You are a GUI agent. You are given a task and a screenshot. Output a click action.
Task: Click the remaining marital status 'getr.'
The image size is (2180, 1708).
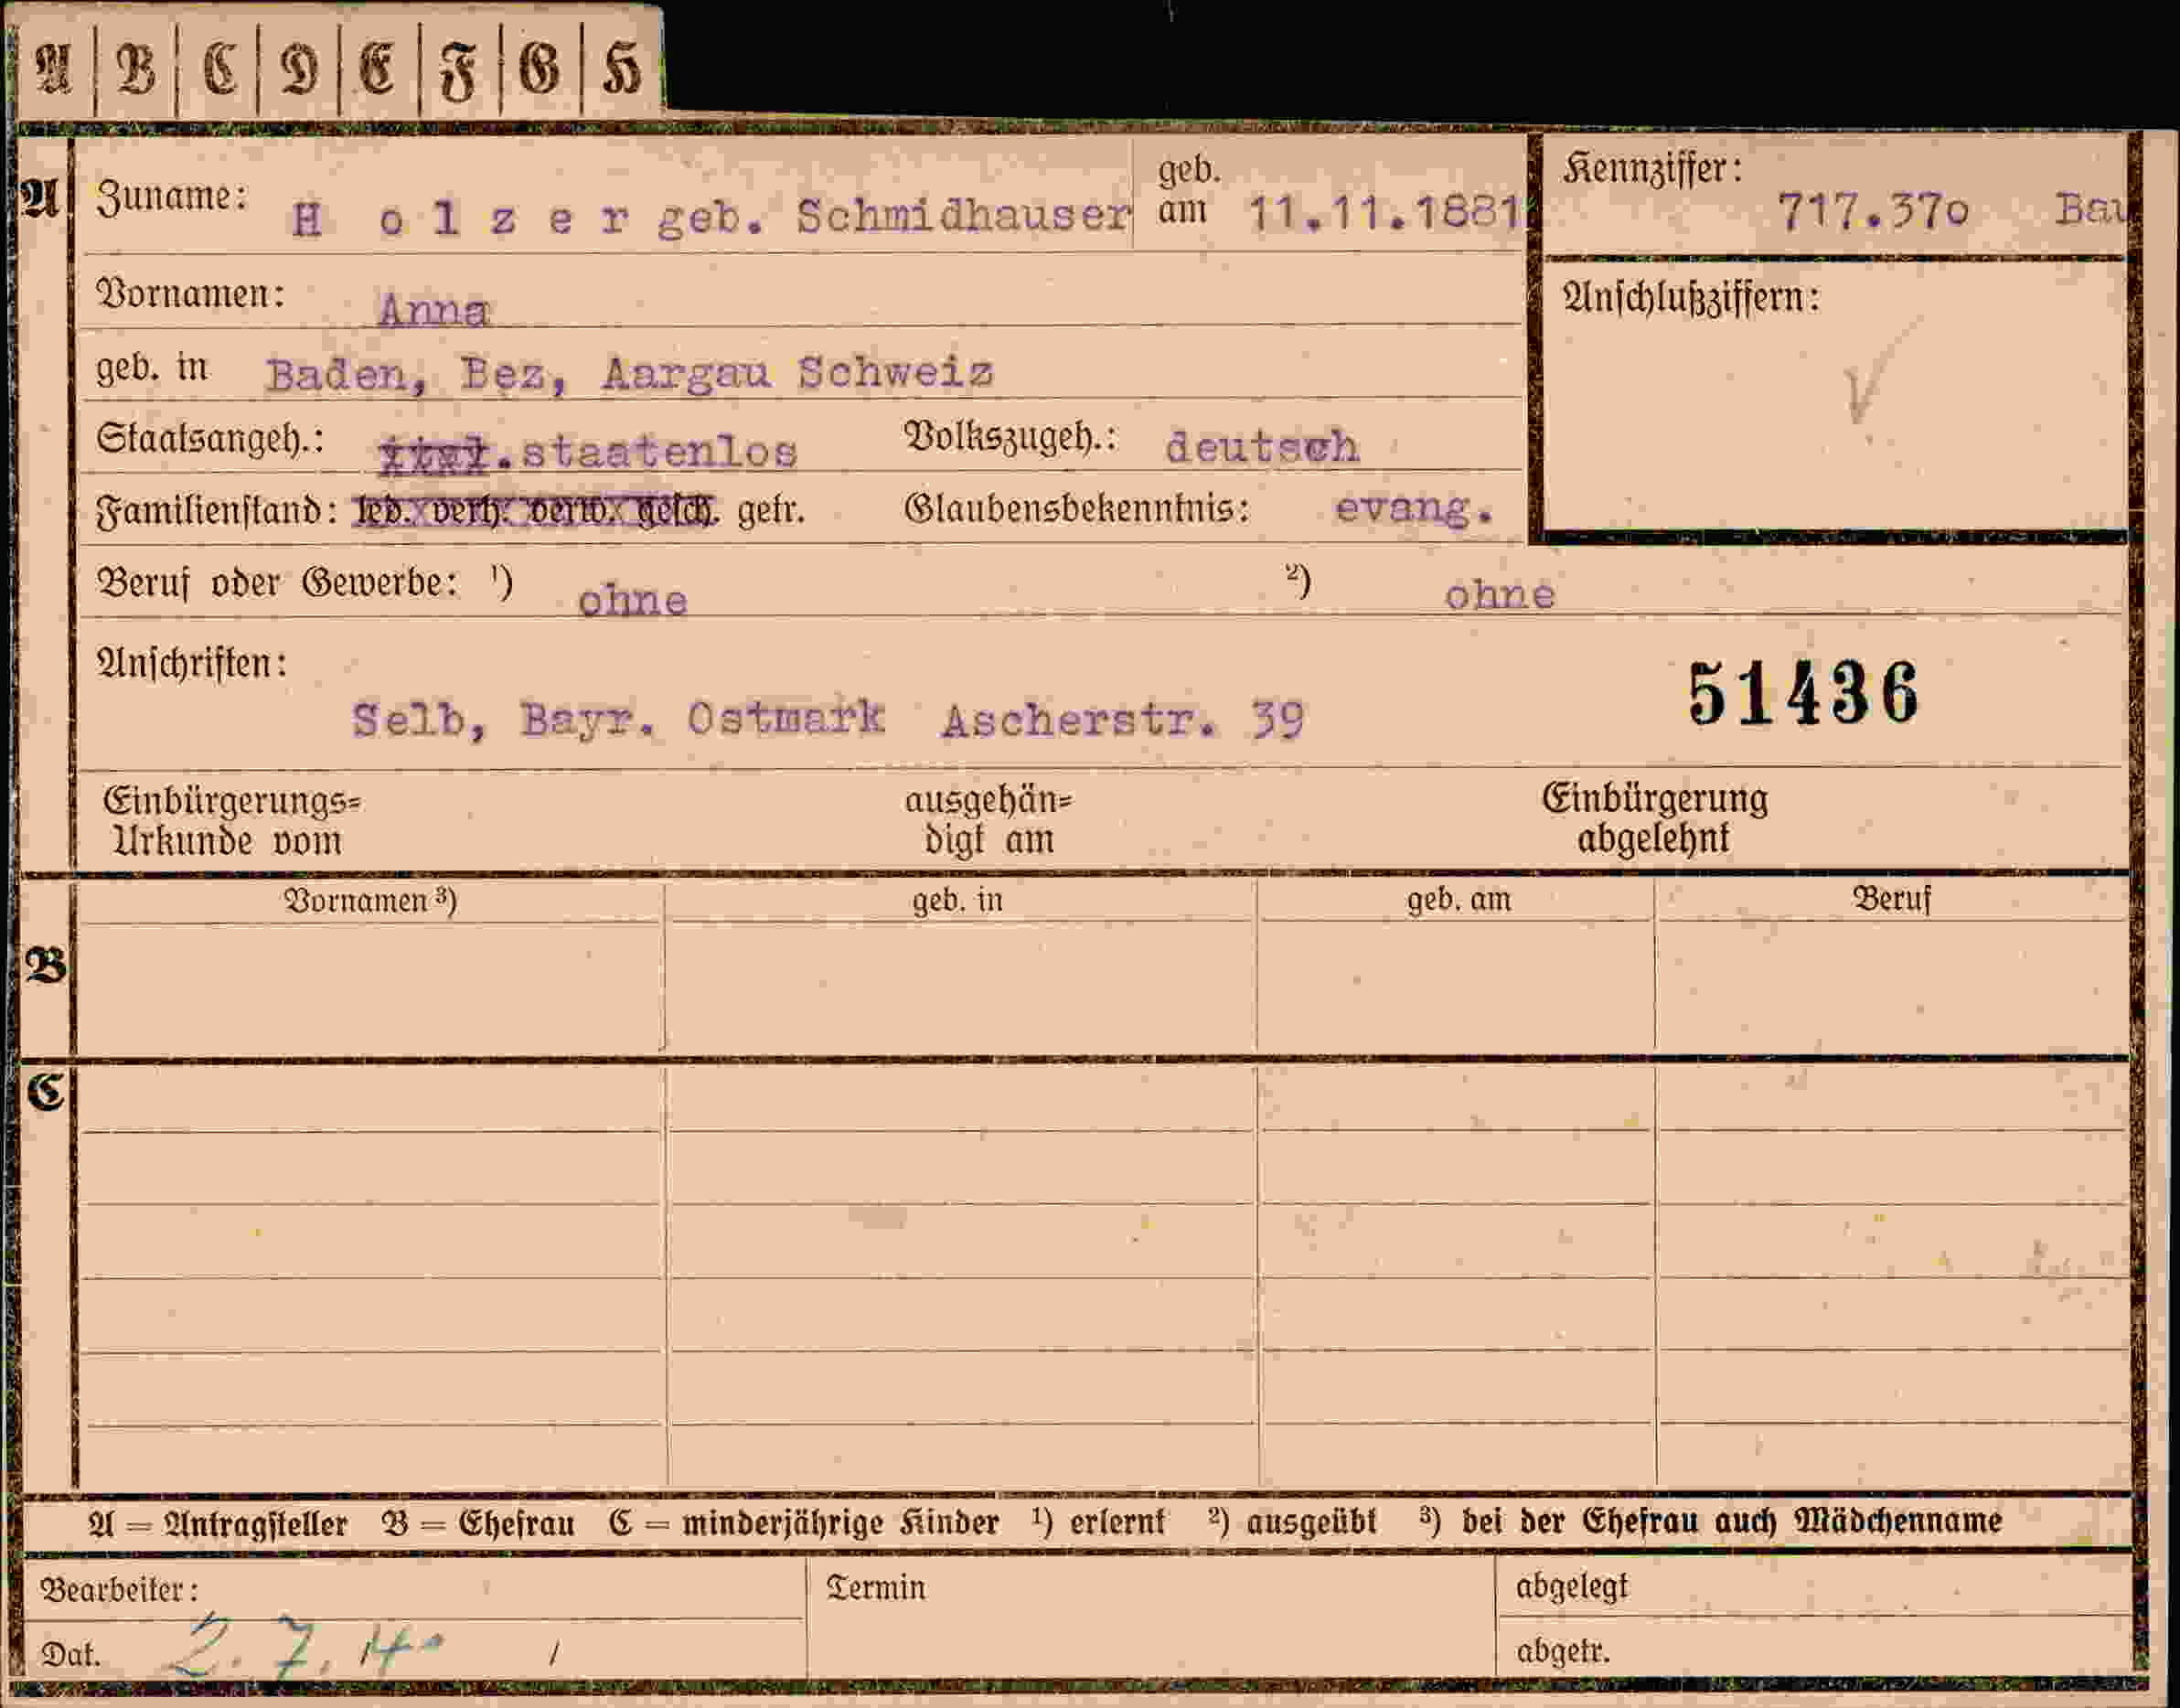click(x=771, y=511)
